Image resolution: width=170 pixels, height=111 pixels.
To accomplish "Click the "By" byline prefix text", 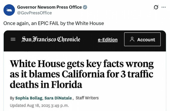I will point(12,98).
